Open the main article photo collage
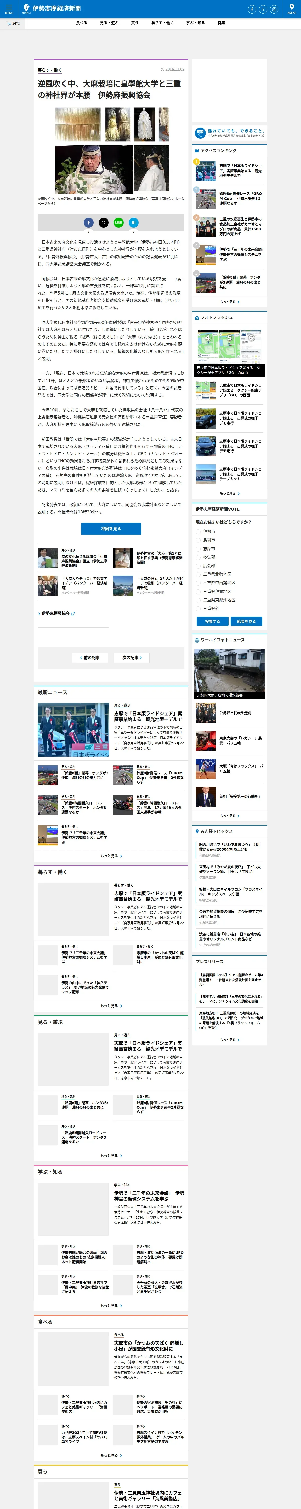The width and height of the screenshot is (301, 1509). tap(112, 151)
